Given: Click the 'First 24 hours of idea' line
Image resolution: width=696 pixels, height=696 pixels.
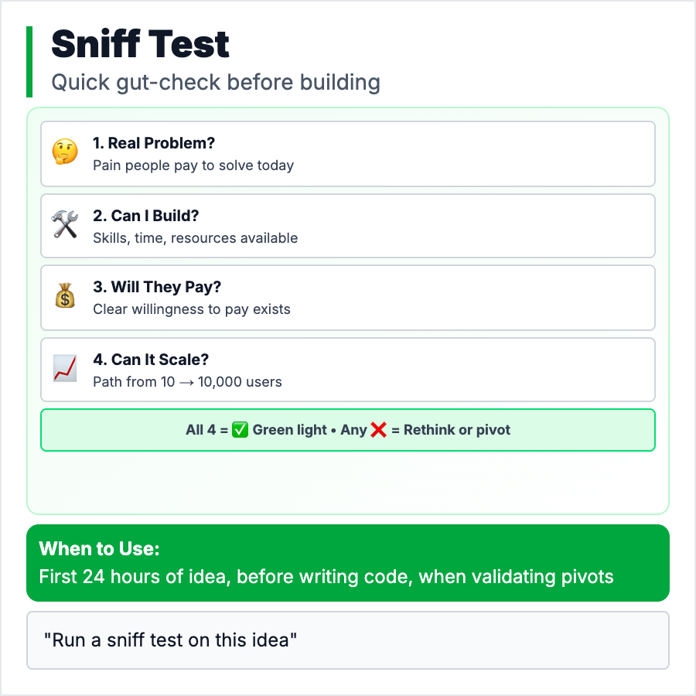Looking at the screenshot, I should 326,577.
